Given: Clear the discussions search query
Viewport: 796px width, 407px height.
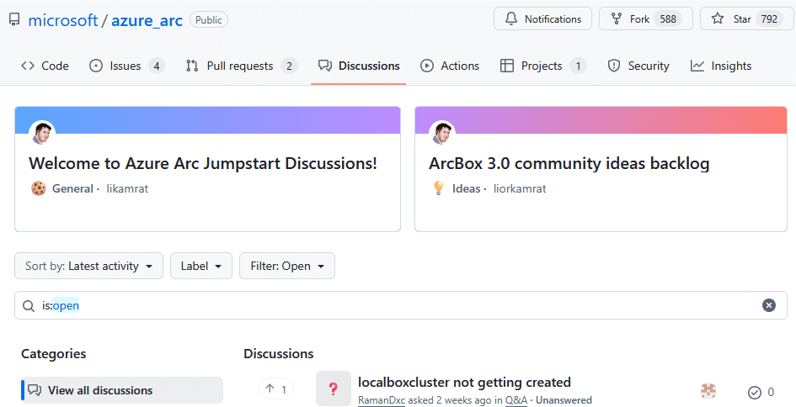Looking at the screenshot, I should point(769,305).
